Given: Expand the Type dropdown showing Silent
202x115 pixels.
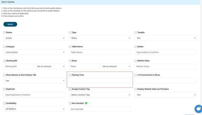Looking at the screenshot, I should 100,38.
